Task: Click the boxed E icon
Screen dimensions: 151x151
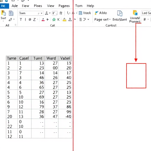Action: 55,13
